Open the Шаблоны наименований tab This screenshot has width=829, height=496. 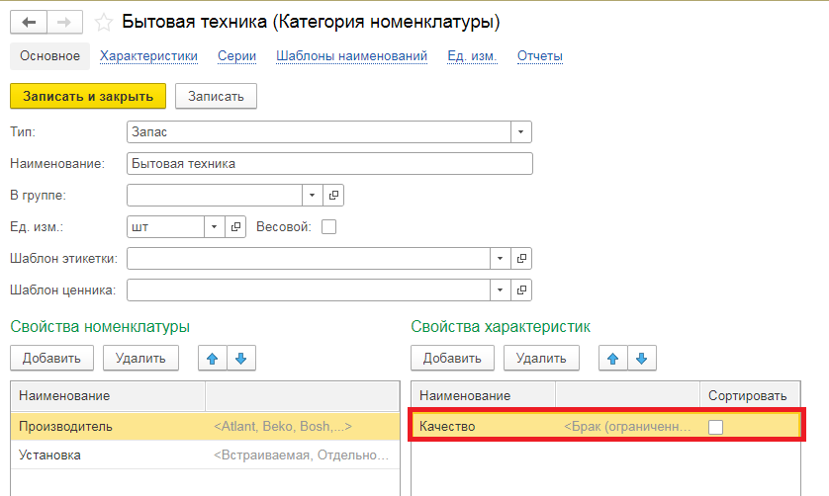pyautogui.click(x=351, y=56)
